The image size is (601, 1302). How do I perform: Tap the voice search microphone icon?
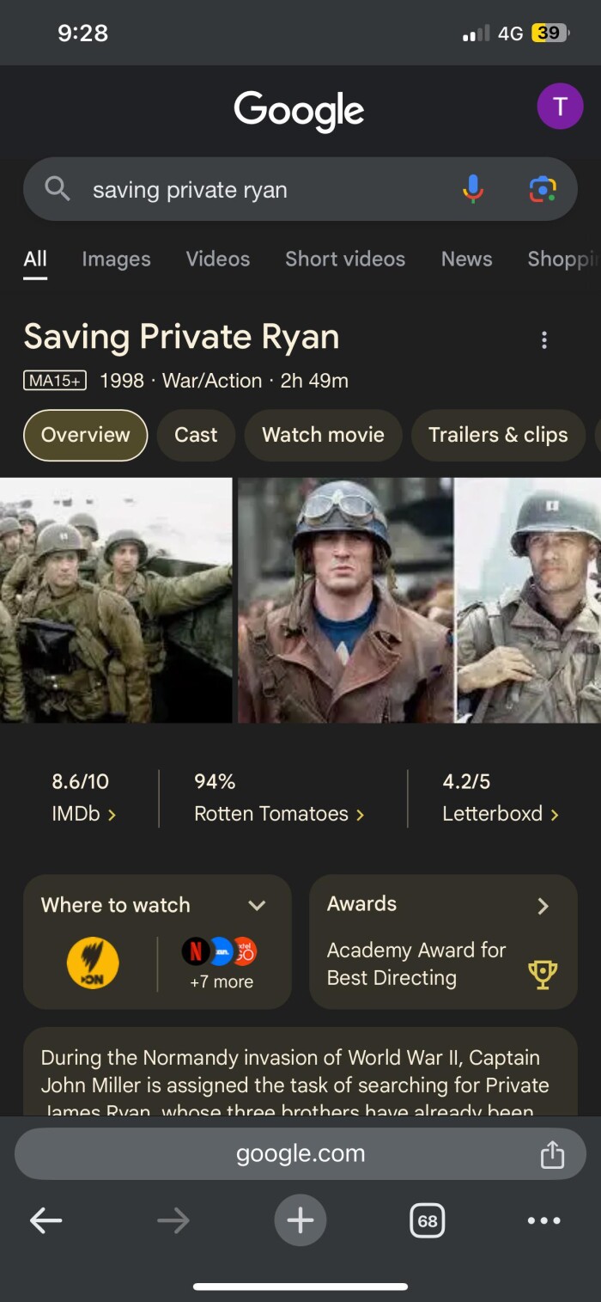(x=473, y=188)
